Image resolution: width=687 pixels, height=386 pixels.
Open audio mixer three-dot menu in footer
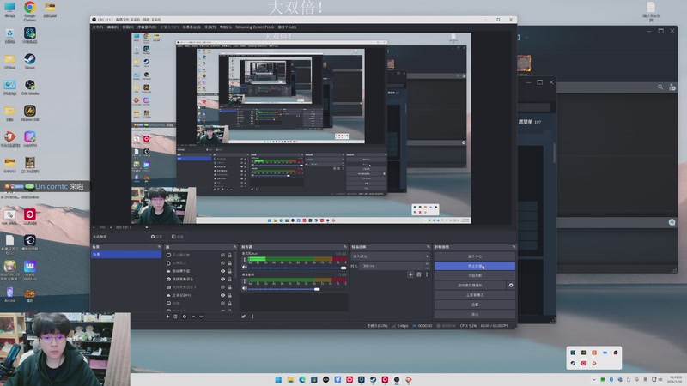[x=252, y=317]
